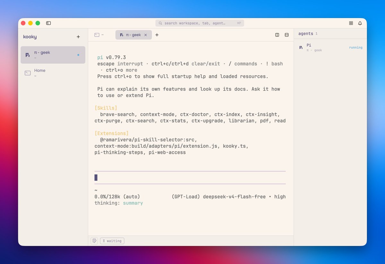Viewport: 385px width, 264px height.
Task: Click the waiting status button
Action: [112, 241]
